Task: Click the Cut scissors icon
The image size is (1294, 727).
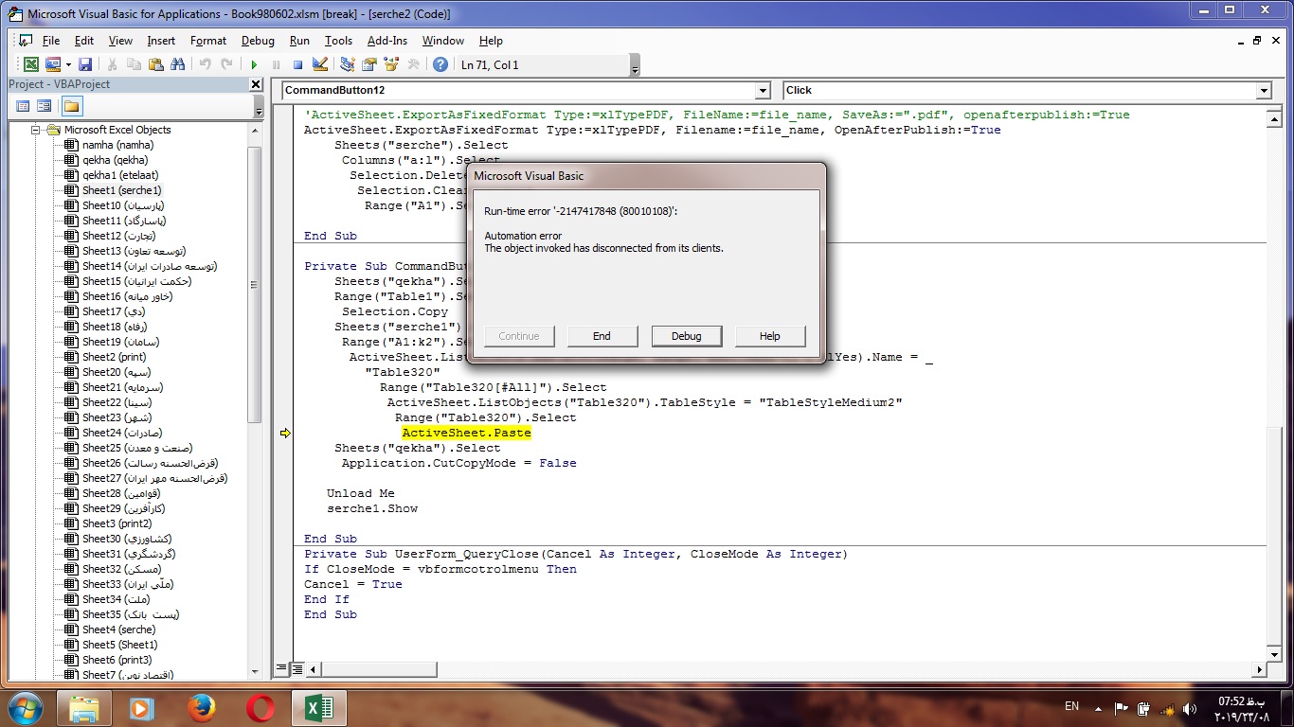Action: [x=111, y=64]
